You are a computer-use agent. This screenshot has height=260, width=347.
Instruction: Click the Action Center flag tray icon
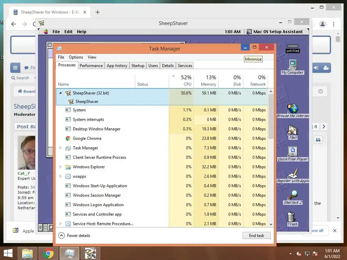coord(315,254)
